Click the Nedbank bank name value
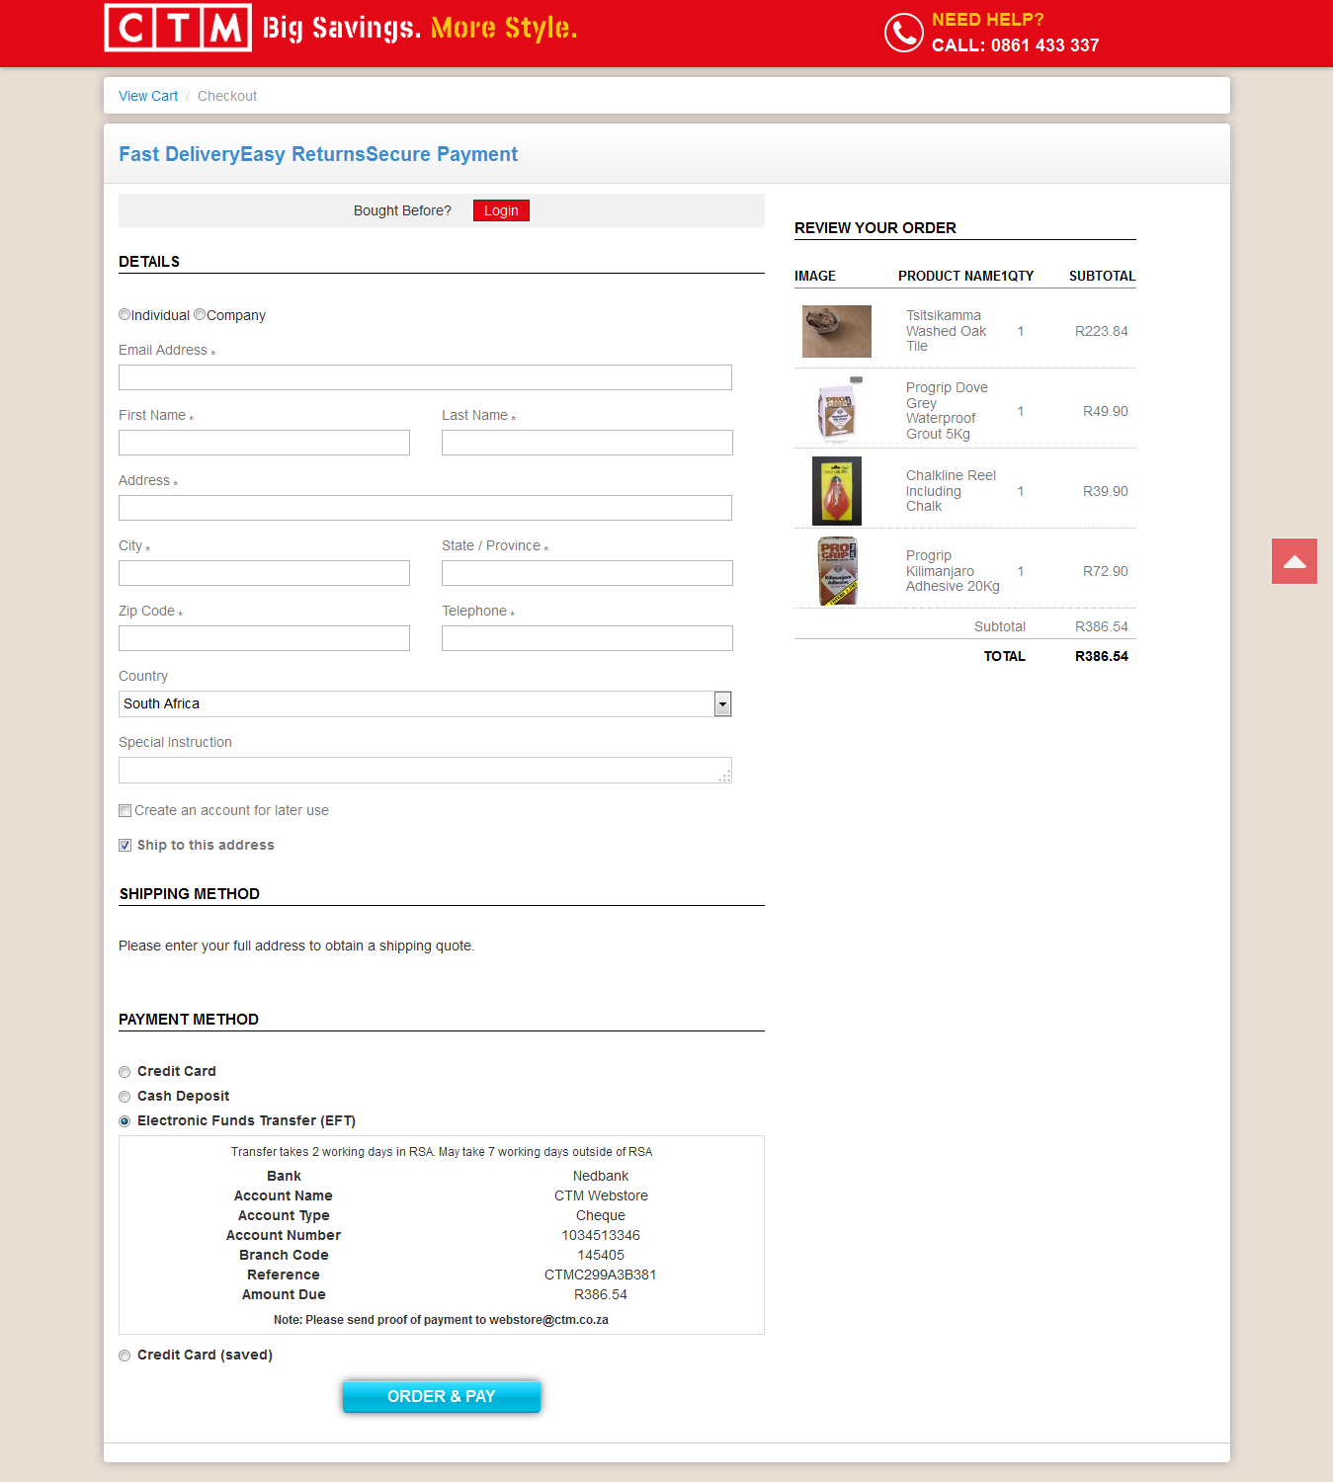This screenshot has width=1333, height=1482. pyautogui.click(x=601, y=1176)
